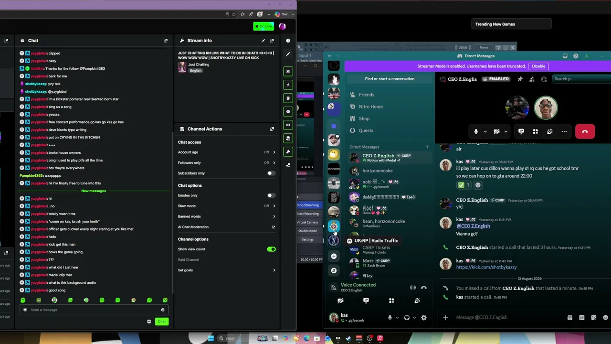Toggle camera in Voice Connected panel
Image resolution: width=611 pixels, height=344 pixels.
click(340, 301)
